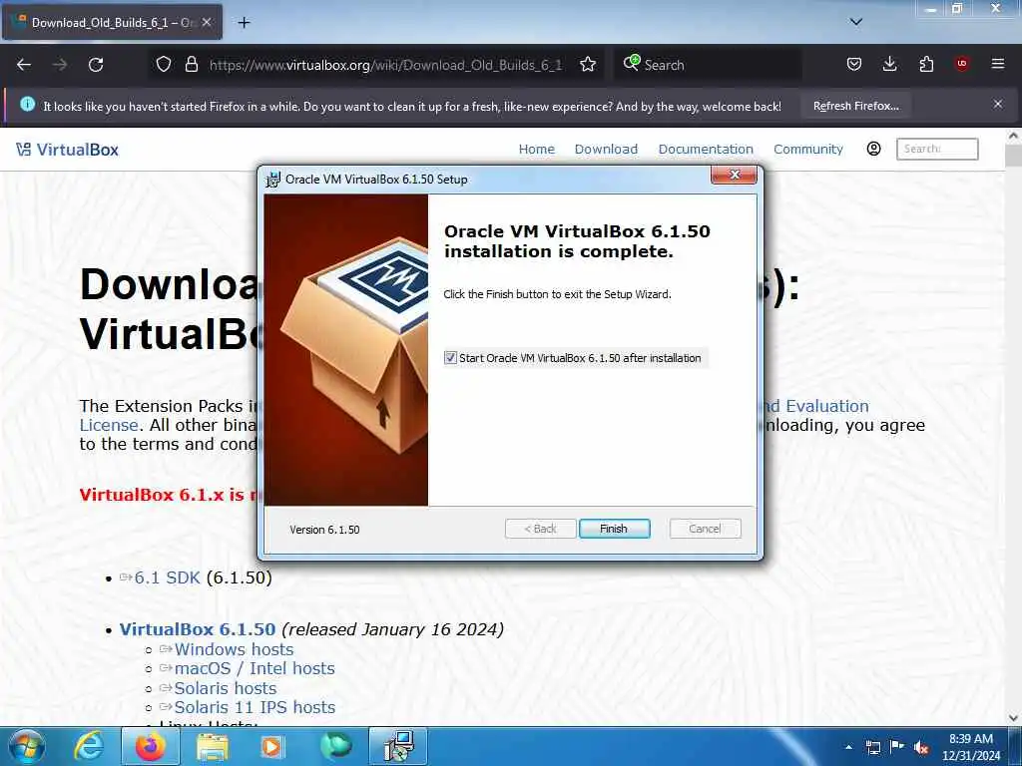The width and height of the screenshot is (1022, 766).
Task: Click the notification bar info icon
Action: click(27, 104)
